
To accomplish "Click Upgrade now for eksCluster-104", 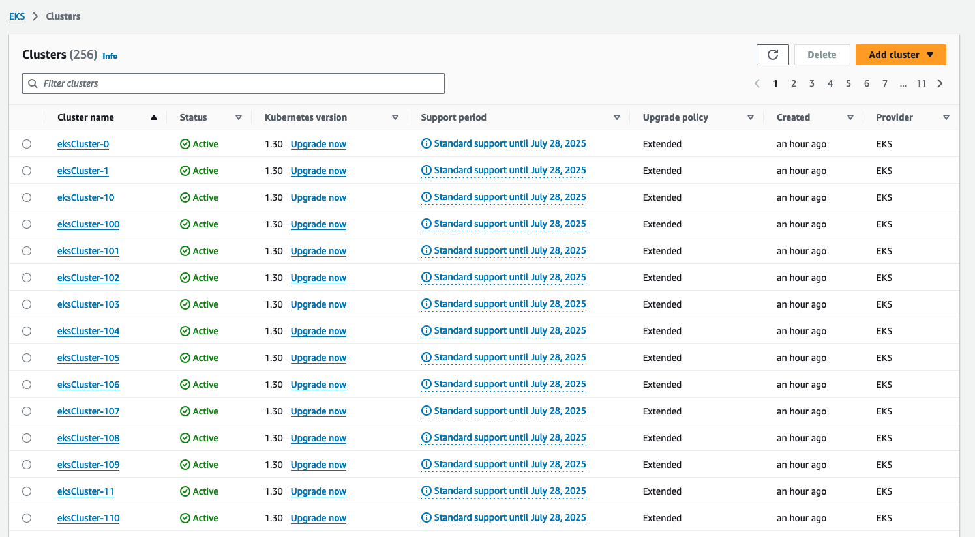I will pyautogui.click(x=318, y=331).
